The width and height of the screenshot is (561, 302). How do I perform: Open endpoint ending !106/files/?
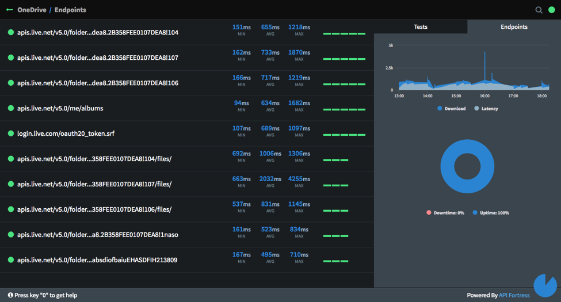pyautogui.click(x=94, y=209)
